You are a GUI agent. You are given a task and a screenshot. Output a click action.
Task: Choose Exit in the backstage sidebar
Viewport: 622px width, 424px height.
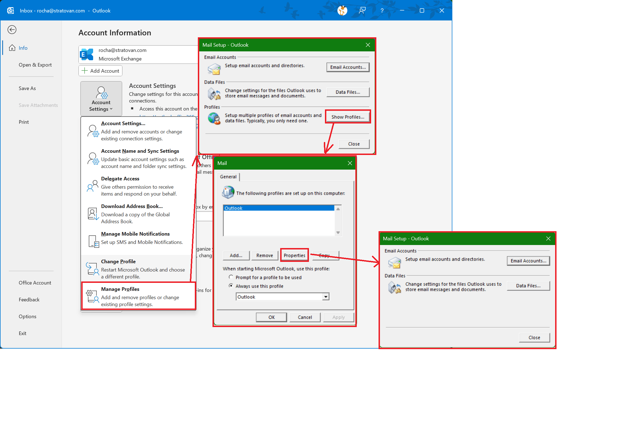[22, 333]
